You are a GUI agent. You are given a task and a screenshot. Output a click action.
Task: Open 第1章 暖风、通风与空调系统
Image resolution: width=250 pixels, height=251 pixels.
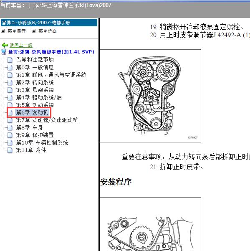[x=51, y=75]
